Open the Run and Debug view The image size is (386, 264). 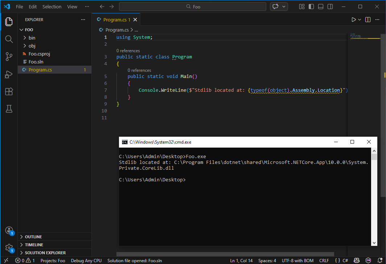click(9, 74)
